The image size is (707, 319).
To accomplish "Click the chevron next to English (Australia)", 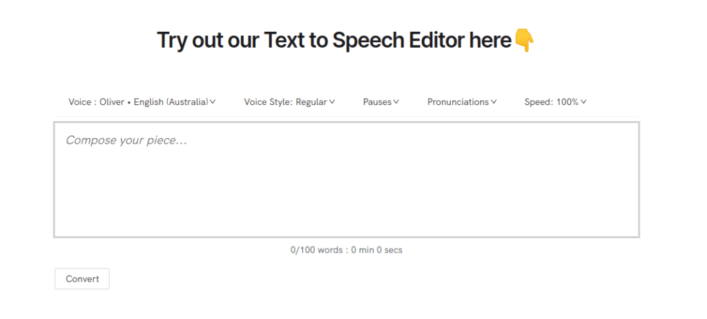I will click(x=213, y=102).
